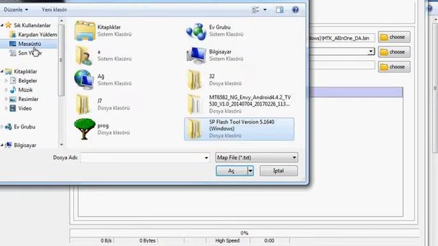Click navigation pane scrollbar down arrow

[62, 144]
